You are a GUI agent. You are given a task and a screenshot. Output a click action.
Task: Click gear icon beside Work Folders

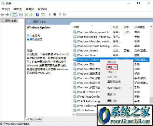tap(75, 110)
